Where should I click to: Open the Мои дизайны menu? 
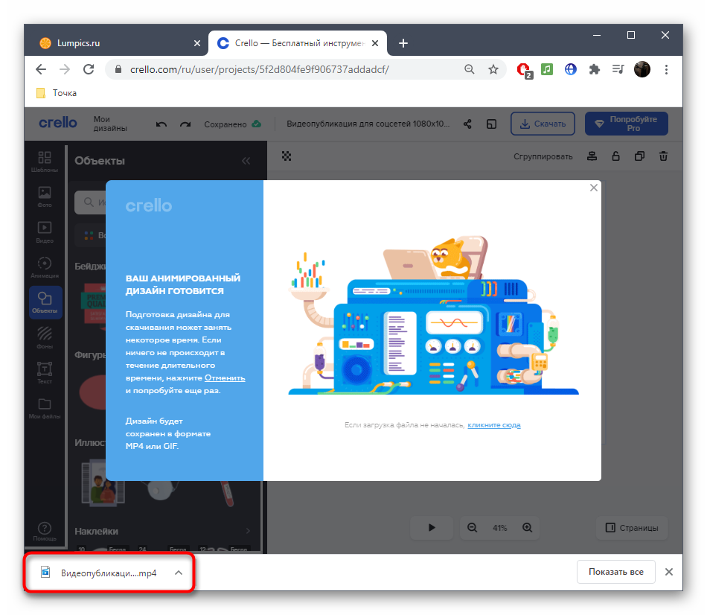(x=110, y=124)
